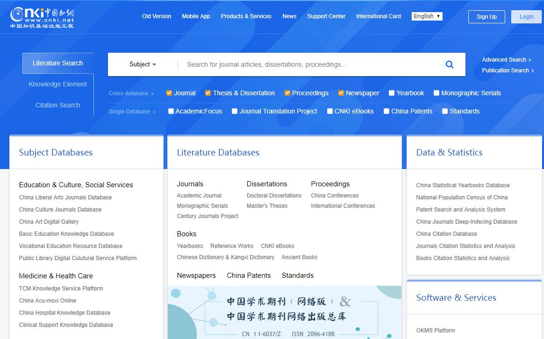Toggle the Journal checkbox

tap(169, 93)
